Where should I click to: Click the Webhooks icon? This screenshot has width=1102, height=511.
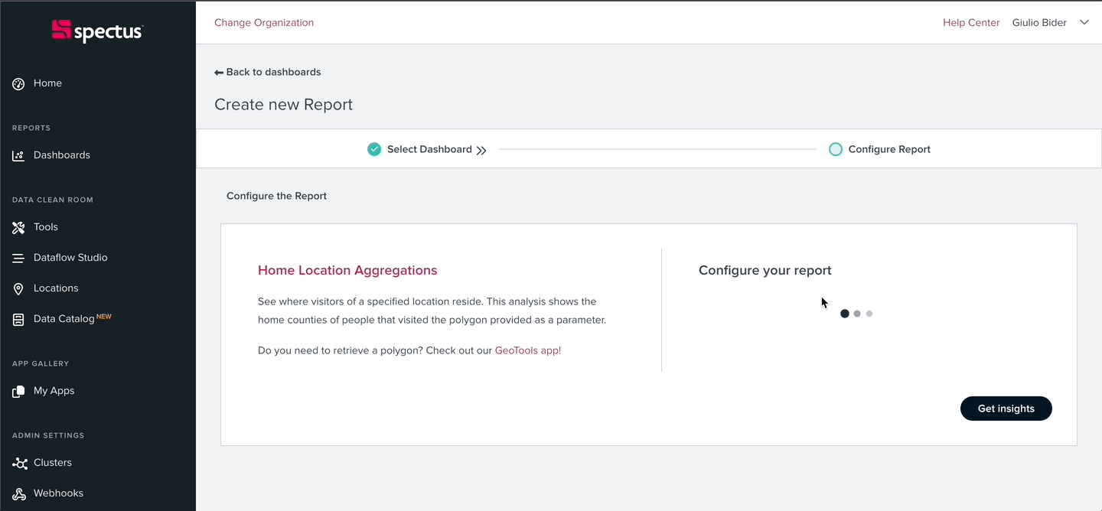(x=18, y=493)
